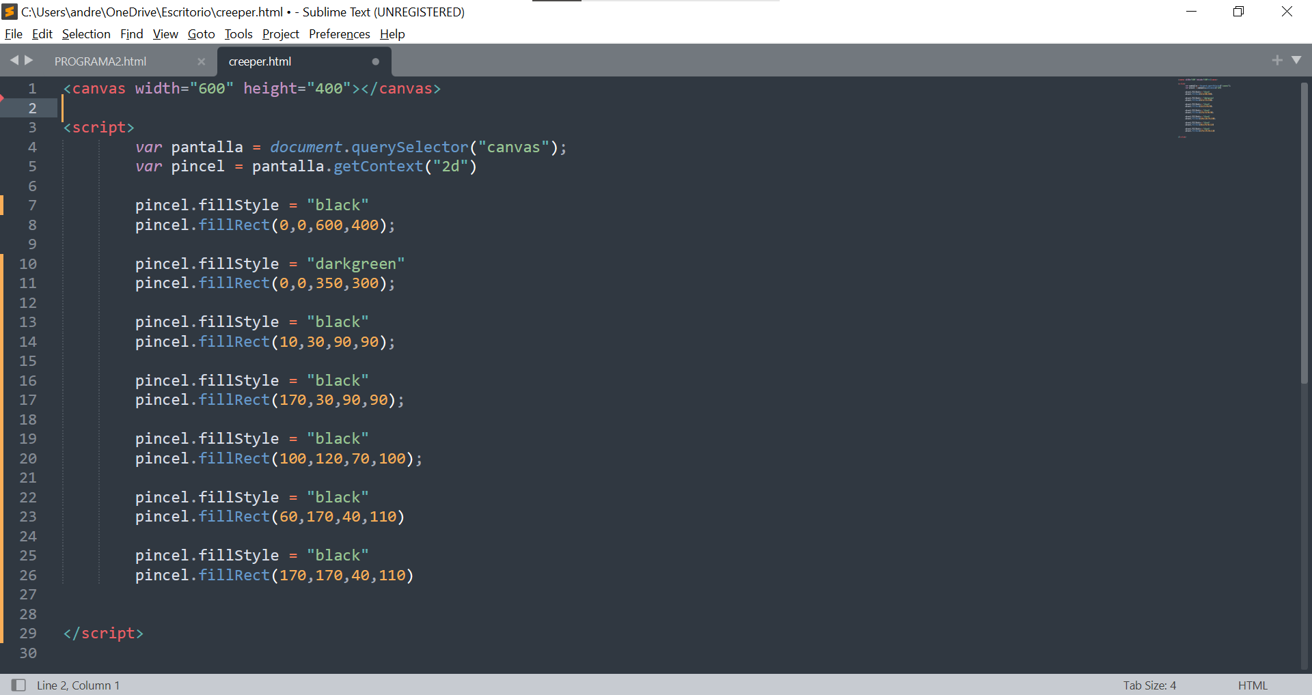This screenshot has height=695, width=1312.
Task: Click line number 29 in the gutter
Action: tap(28, 633)
